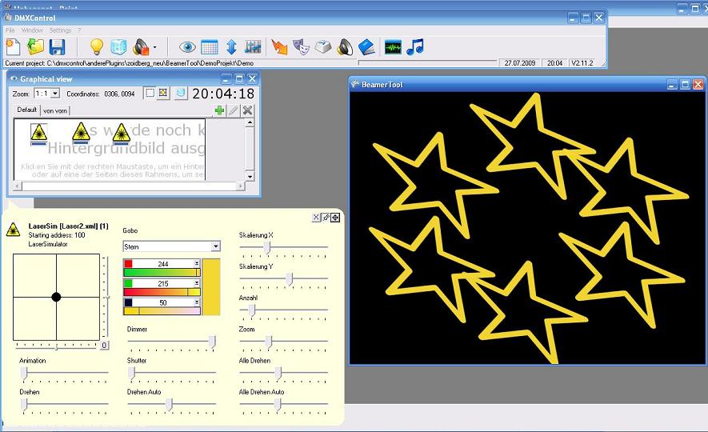
Task: Click the calendar grid icon in toolbar
Action: click(210, 46)
